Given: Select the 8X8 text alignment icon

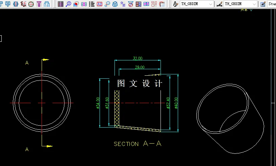Looking at the screenshot, I should (x=84, y=4).
